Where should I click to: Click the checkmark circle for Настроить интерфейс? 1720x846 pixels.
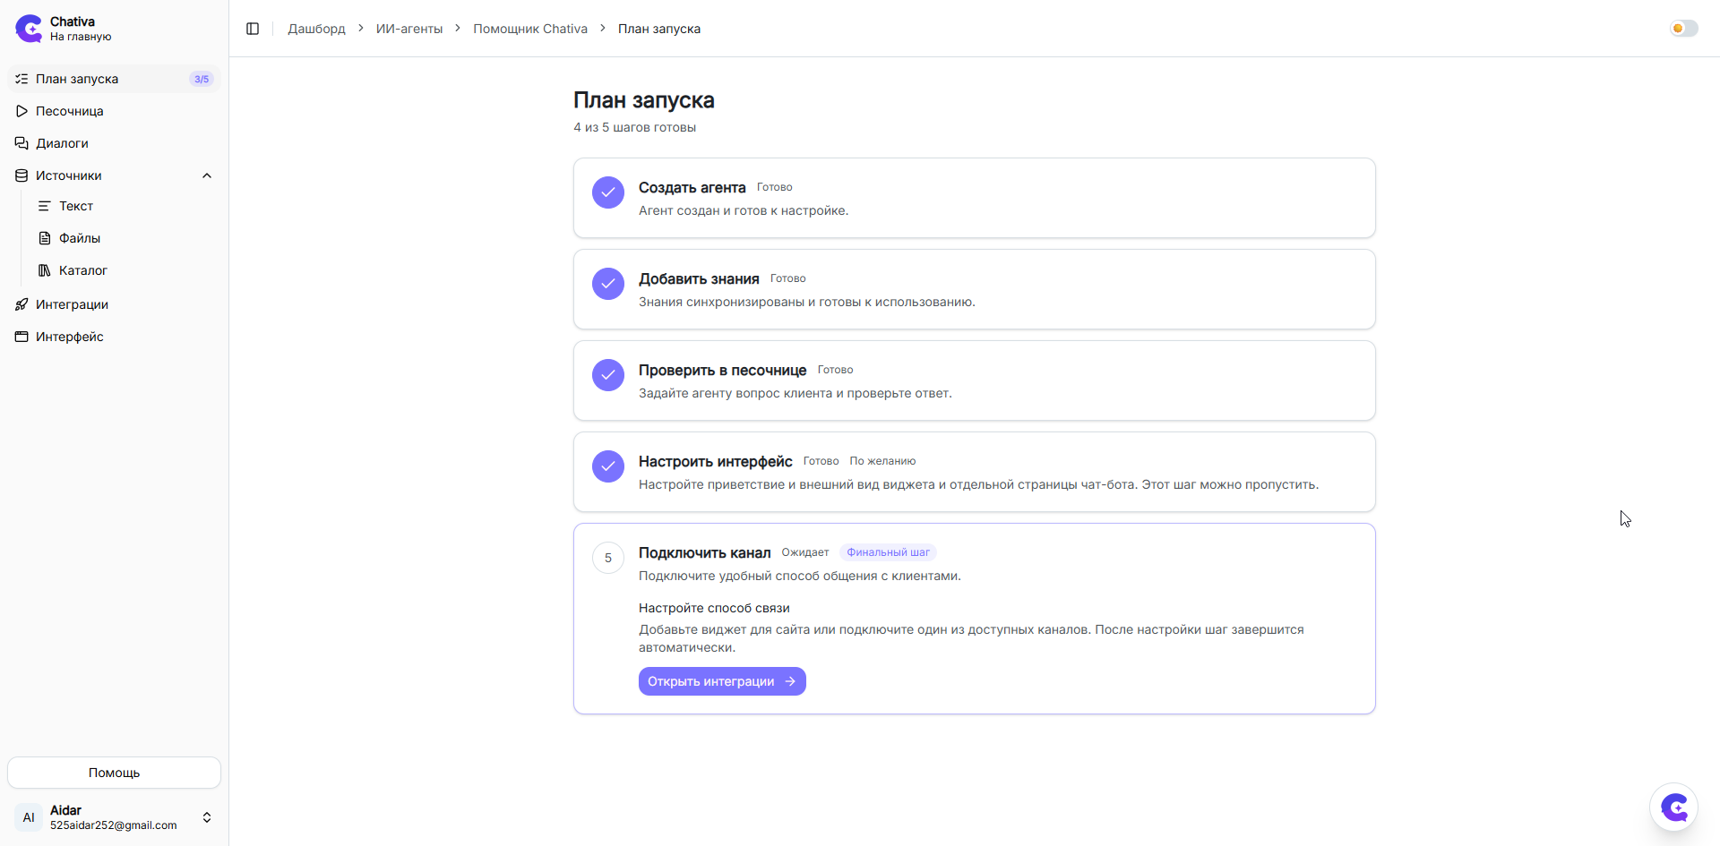pyautogui.click(x=608, y=466)
